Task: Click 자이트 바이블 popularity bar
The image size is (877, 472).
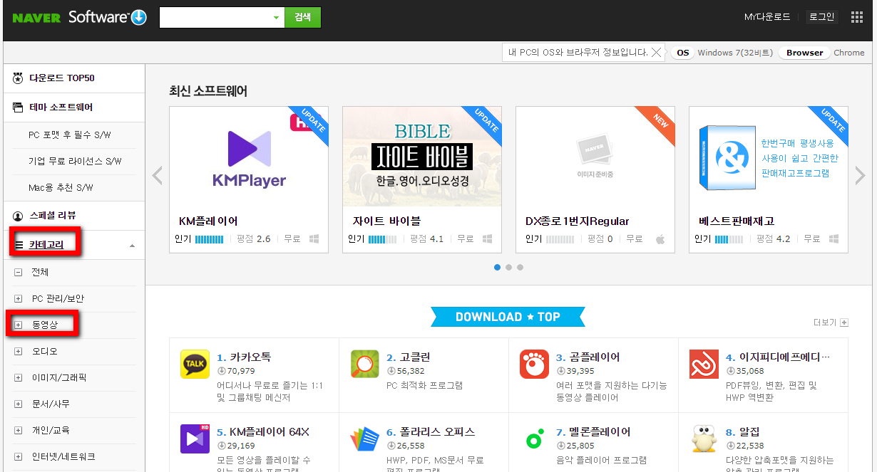Action: (382, 239)
